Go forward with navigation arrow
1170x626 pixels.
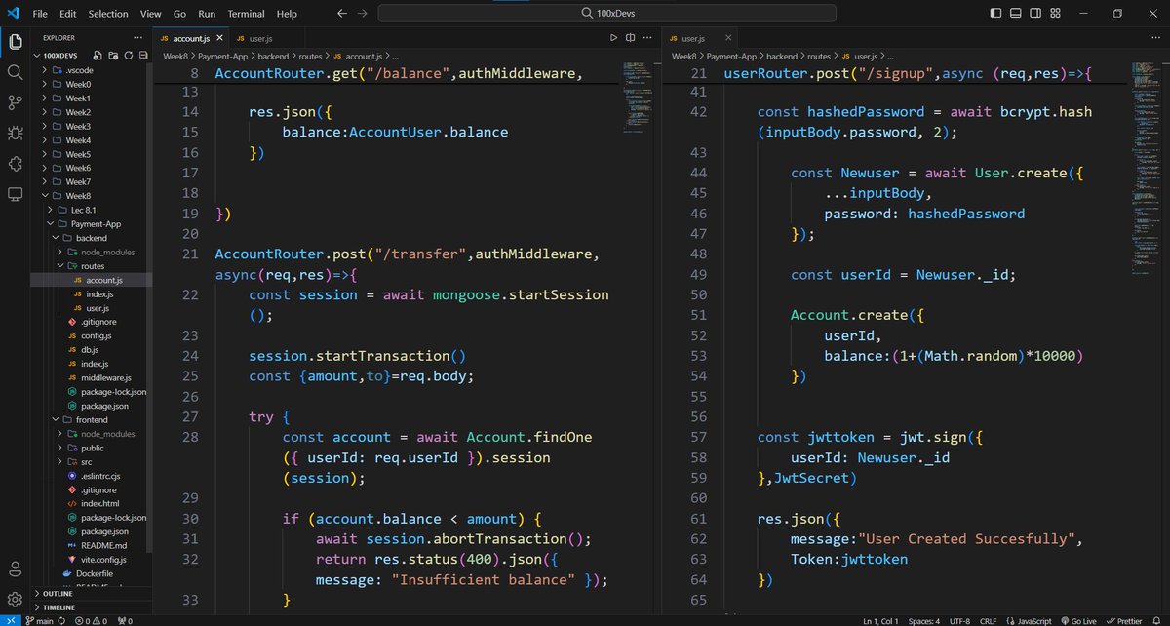(363, 14)
